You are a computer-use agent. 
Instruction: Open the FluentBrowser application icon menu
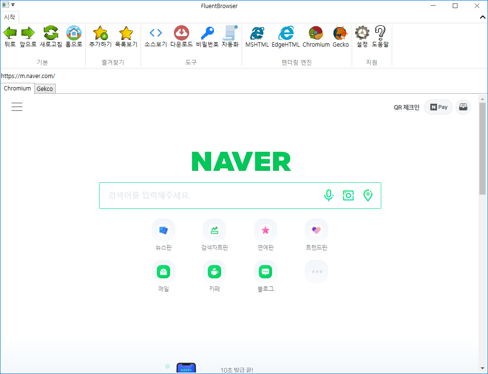6,5
